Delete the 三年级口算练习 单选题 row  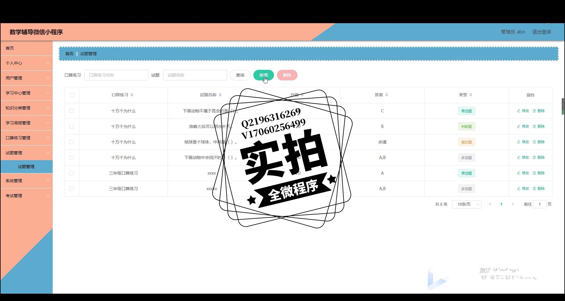(x=539, y=173)
